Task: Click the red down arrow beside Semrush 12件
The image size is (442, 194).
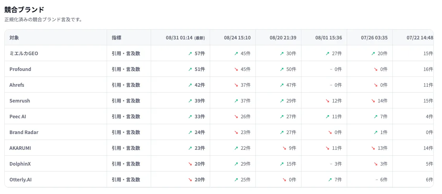Action: coord(327,101)
